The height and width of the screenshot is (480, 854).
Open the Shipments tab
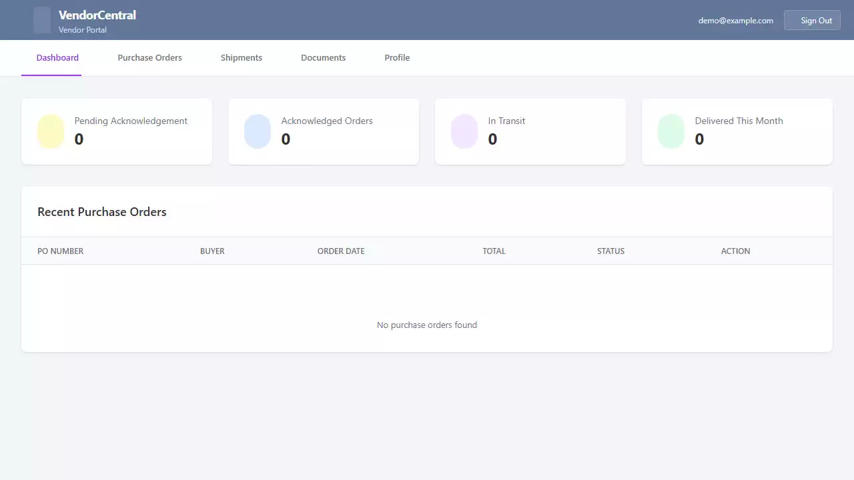242,57
